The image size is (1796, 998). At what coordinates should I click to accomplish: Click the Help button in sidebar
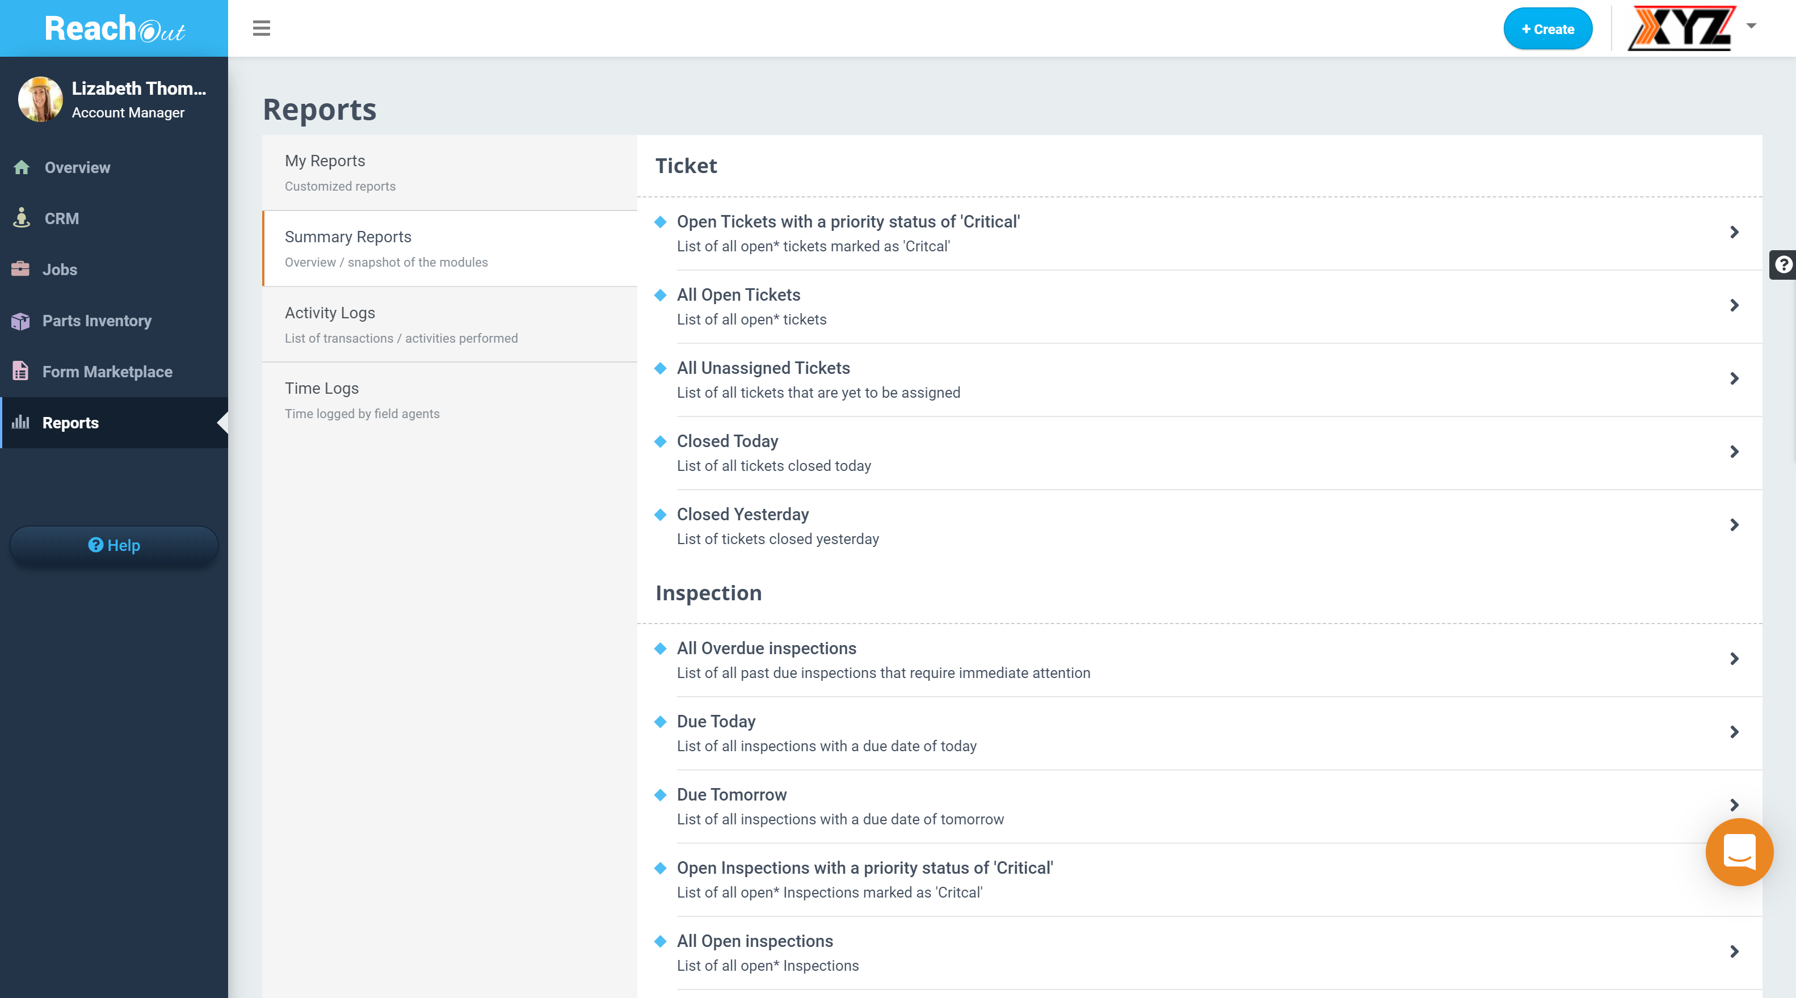point(113,545)
